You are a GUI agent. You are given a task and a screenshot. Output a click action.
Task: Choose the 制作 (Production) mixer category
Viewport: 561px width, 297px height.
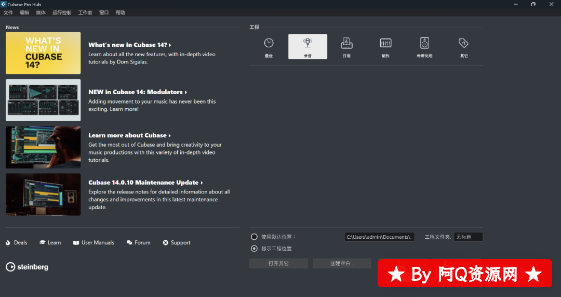385,47
